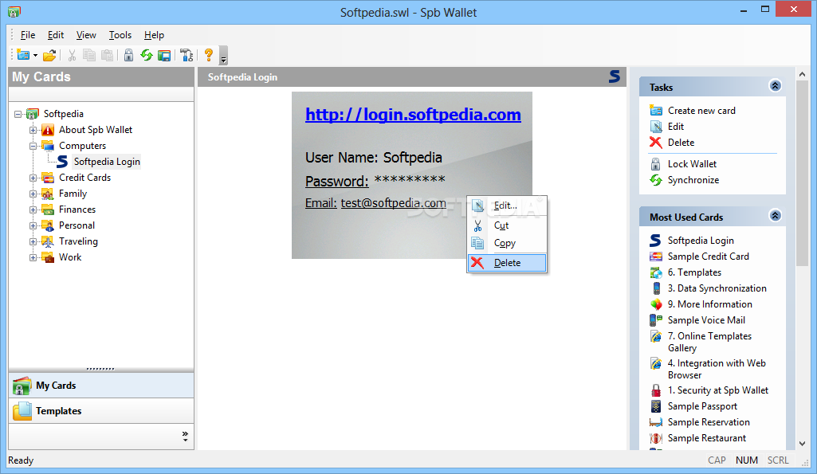The height and width of the screenshot is (474, 817).
Task: Click the Family folder icon
Action: 48,194
